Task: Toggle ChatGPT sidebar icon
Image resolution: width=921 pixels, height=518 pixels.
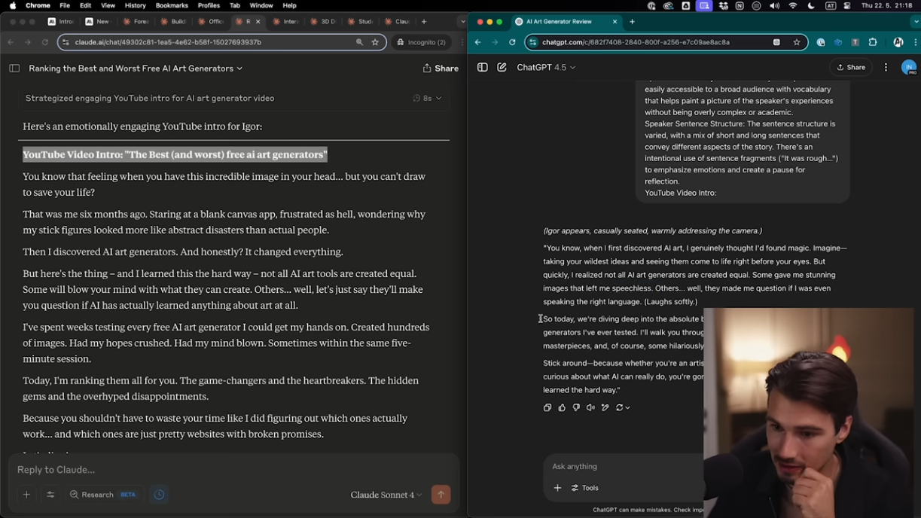Action: (483, 67)
